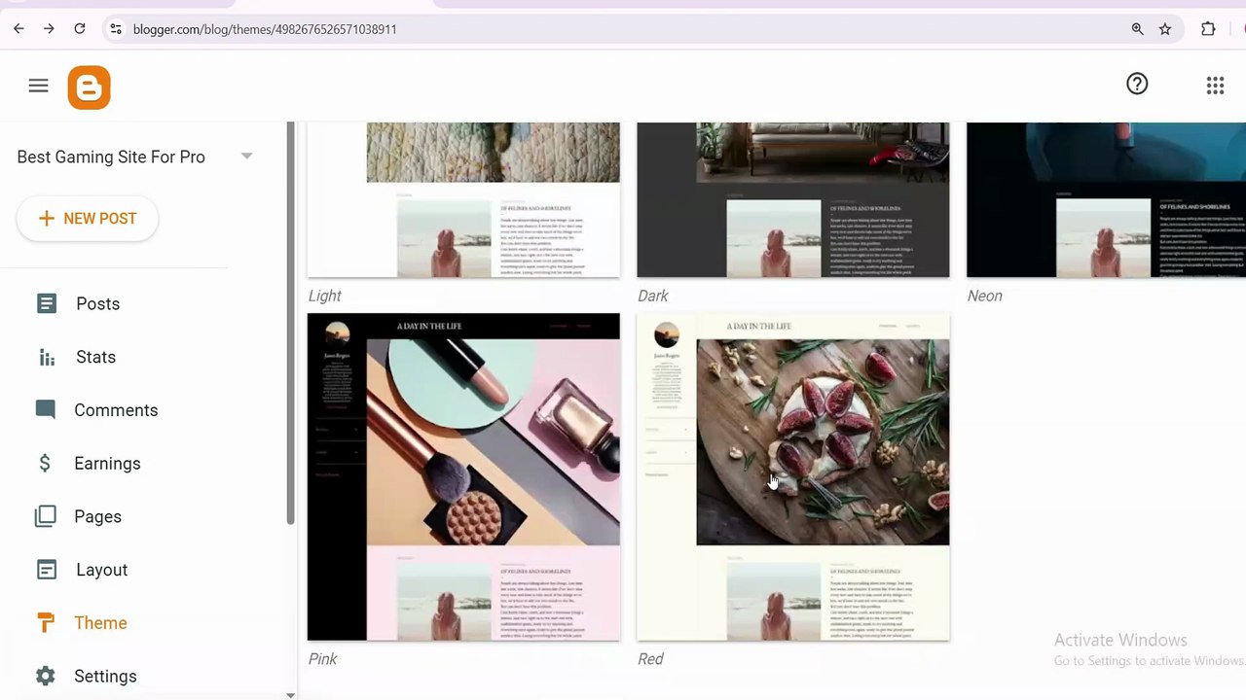
Task: Click the Red theme label
Action: coord(650,659)
